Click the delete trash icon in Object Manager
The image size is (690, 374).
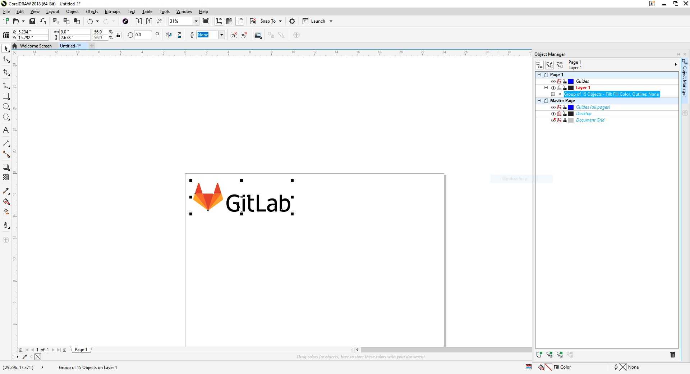673,355
